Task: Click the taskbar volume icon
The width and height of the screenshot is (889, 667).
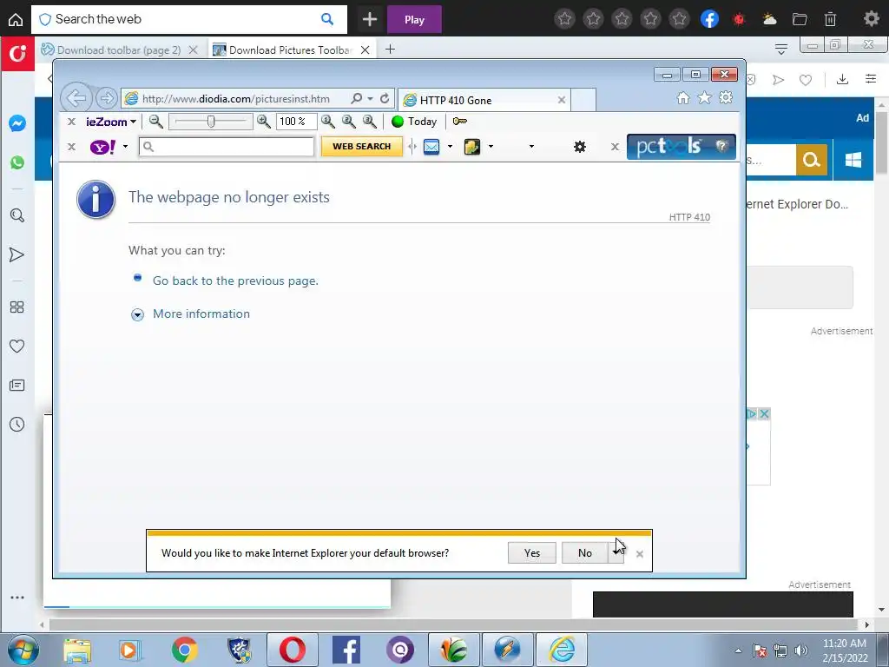Action: (x=801, y=650)
